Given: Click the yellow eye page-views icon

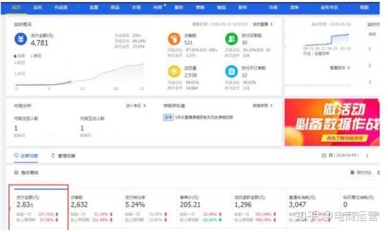Looking at the screenshot, I should tap(174, 71).
